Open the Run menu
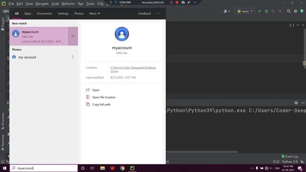Image resolution: width=306 pixels, height=172 pixels. pos(80,4)
